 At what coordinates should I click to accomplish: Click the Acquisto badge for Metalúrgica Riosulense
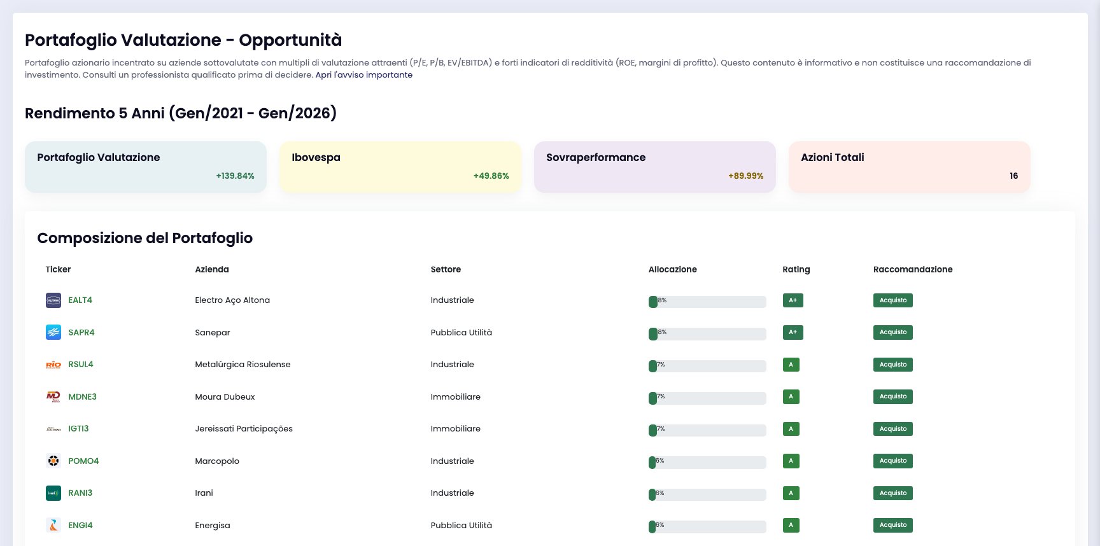[x=893, y=365]
